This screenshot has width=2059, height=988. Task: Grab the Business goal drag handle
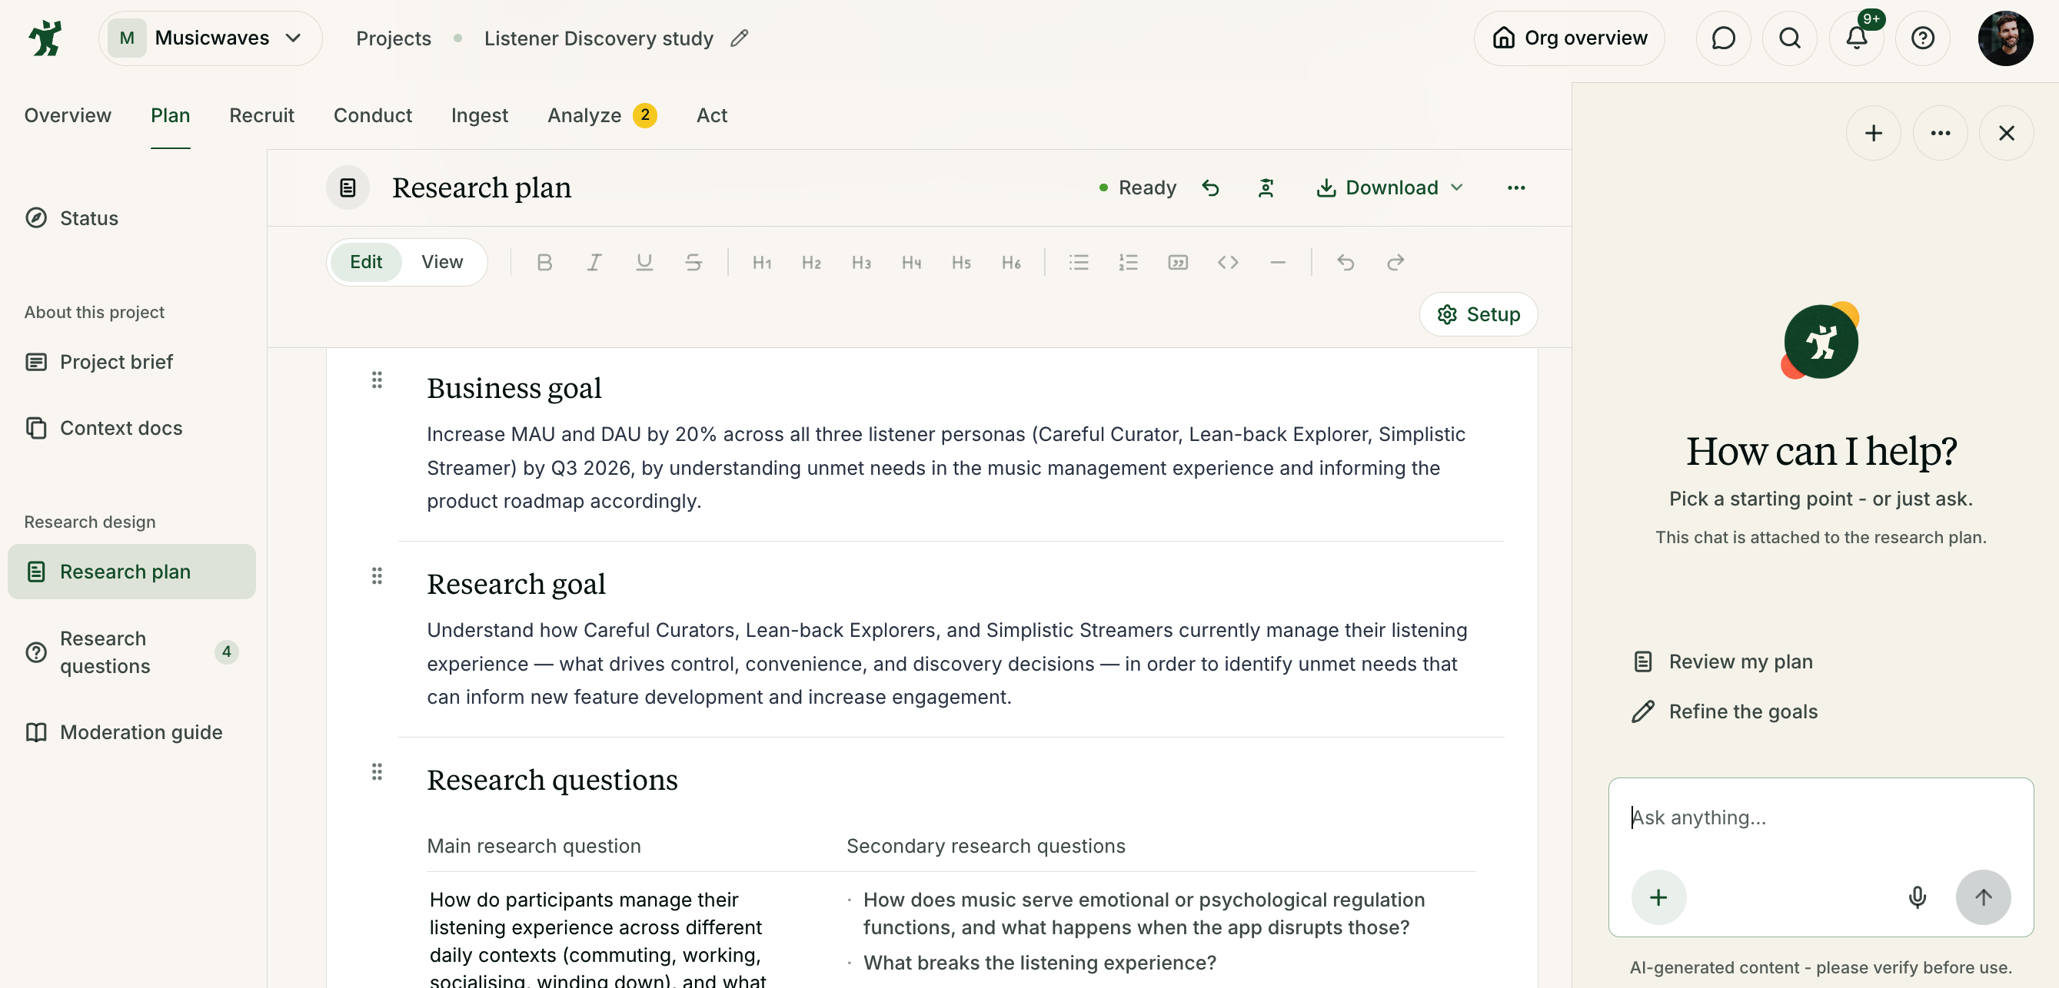[x=378, y=380]
